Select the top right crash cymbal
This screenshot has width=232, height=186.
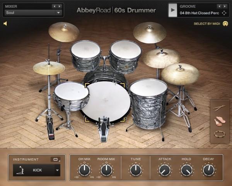coord(150,32)
